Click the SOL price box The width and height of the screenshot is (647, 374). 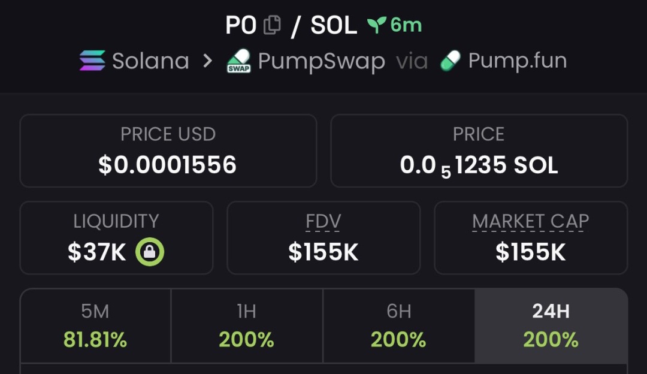[x=479, y=151]
